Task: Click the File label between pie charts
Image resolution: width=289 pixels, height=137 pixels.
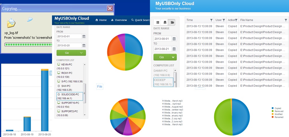Action: [x=100, y=87]
